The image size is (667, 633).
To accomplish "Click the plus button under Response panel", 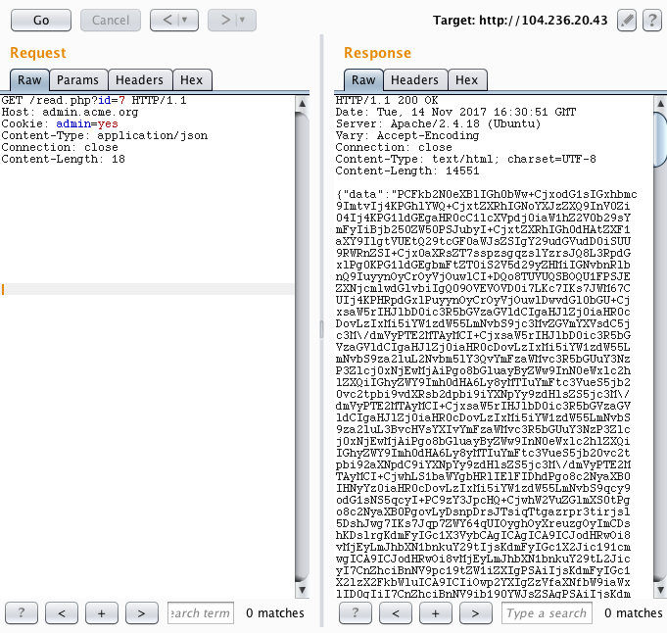I will (435, 613).
